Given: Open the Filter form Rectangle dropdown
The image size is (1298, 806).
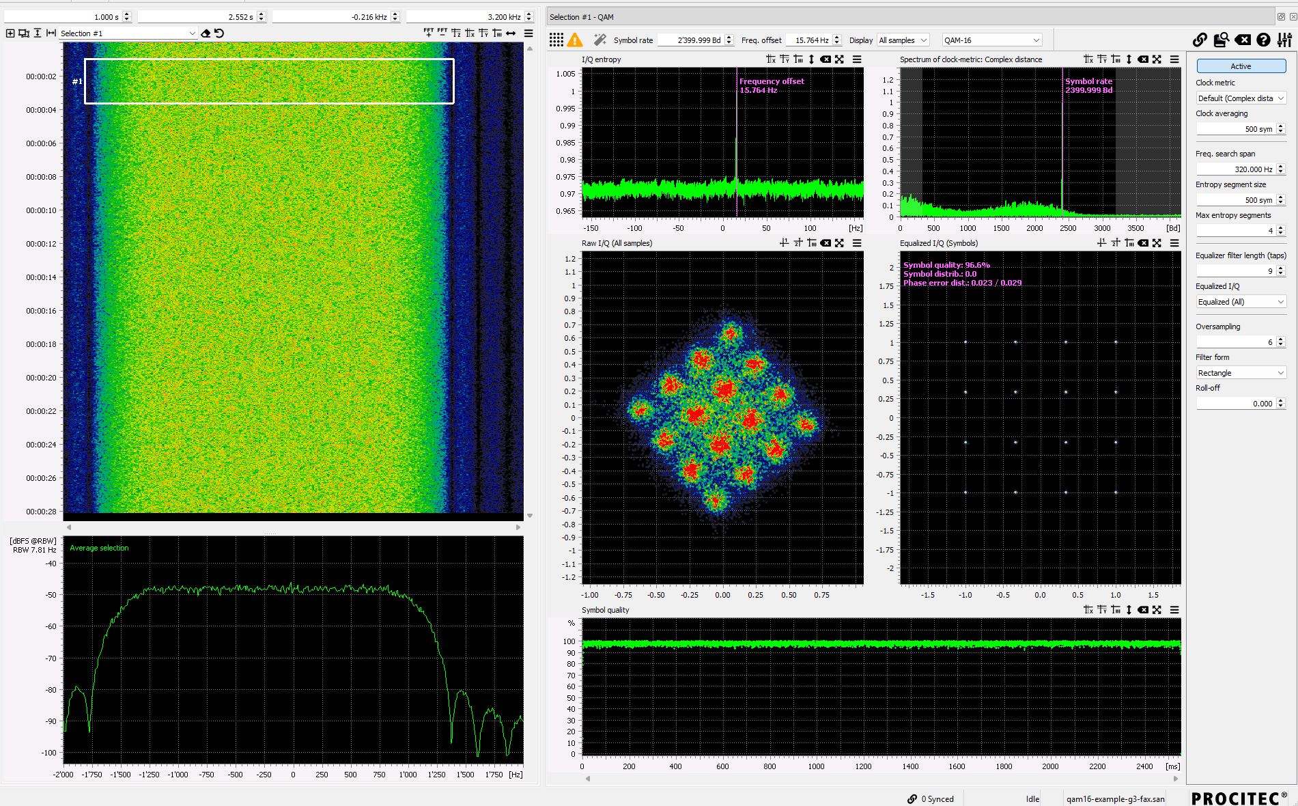Looking at the screenshot, I should click(1241, 372).
